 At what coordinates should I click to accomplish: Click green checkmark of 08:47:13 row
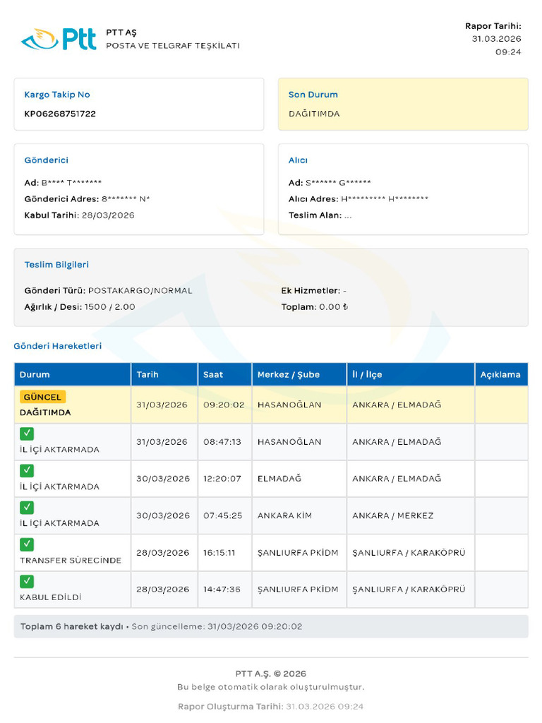(27, 434)
